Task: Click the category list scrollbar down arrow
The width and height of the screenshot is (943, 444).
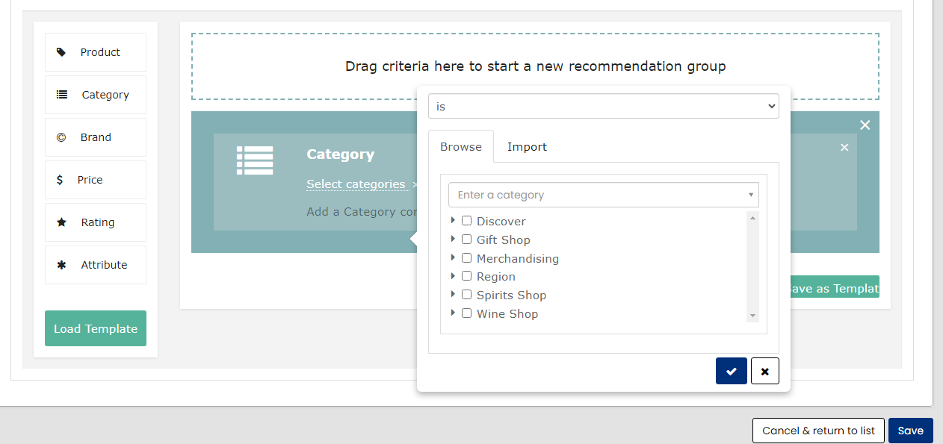Action: click(x=752, y=316)
